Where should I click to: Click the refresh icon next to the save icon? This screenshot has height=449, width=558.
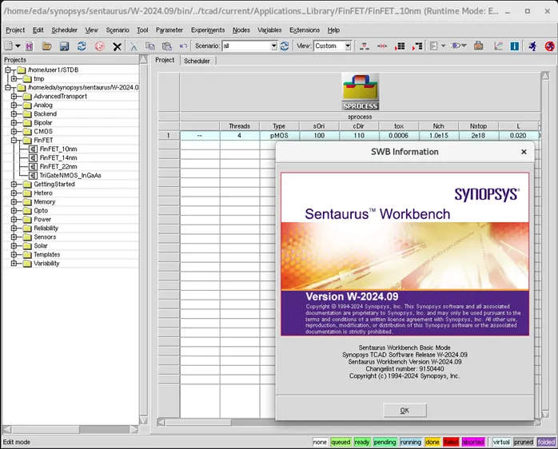[82, 46]
